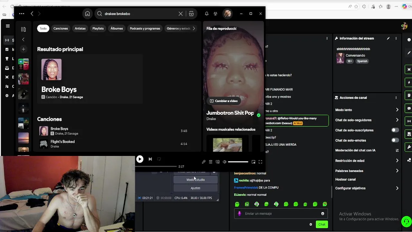Viewport: 412px width, 232px height.
Task: Create playlist with plus icon
Action: coord(23,49)
